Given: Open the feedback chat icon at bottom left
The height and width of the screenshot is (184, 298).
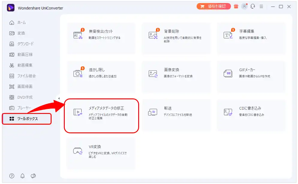Looking at the screenshot, I should pos(33,176).
